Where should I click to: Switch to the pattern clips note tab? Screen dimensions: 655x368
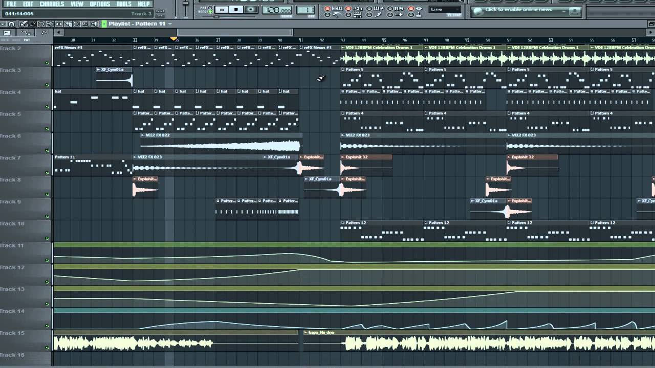coord(44,32)
